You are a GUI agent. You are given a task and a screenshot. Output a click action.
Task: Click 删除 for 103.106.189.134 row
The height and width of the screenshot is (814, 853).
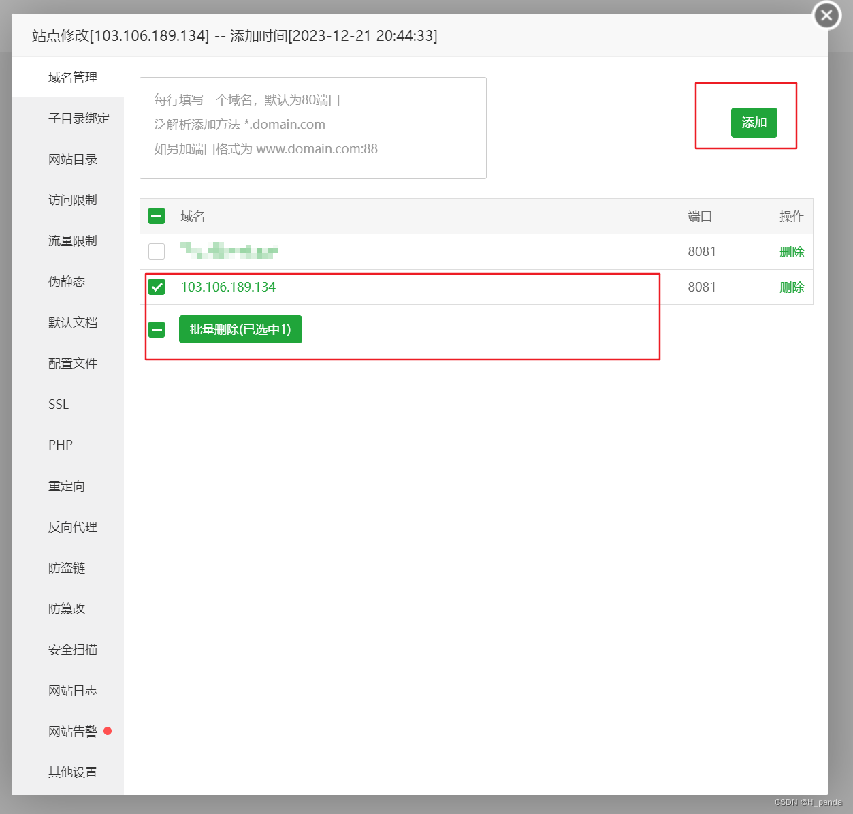click(x=792, y=287)
